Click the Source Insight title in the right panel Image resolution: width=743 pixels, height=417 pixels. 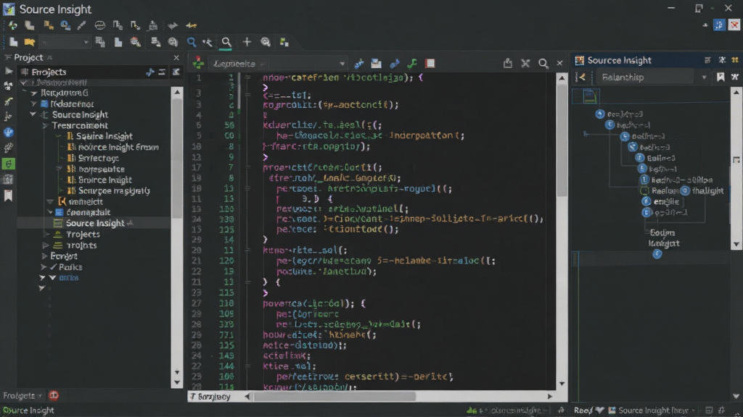pyautogui.click(x=619, y=60)
